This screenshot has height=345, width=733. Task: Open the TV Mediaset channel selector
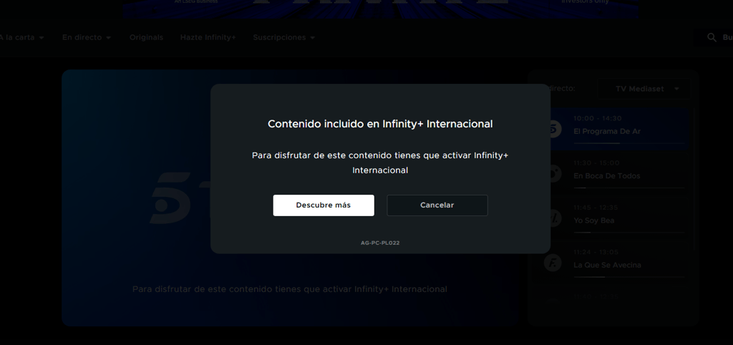pyautogui.click(x=644, y=89)
